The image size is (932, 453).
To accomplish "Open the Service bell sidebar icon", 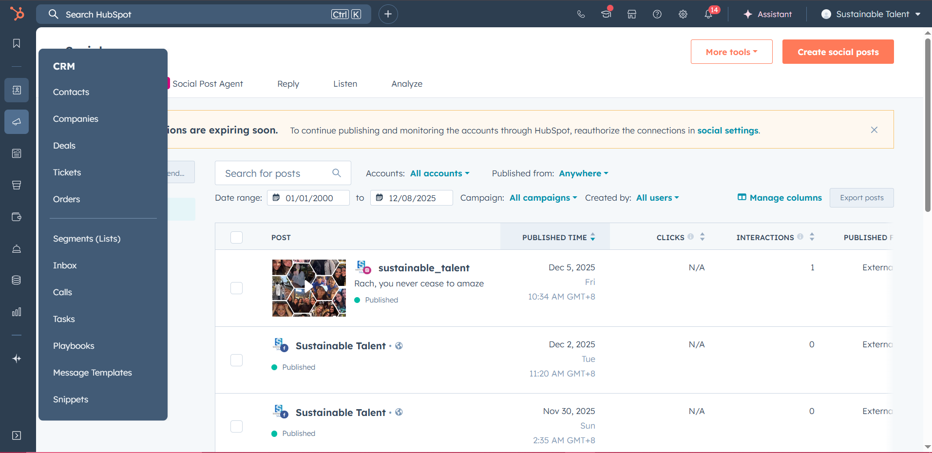I will coord(17,249).
